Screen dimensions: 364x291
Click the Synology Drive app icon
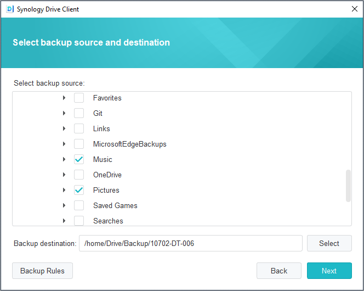pos(10,9)
